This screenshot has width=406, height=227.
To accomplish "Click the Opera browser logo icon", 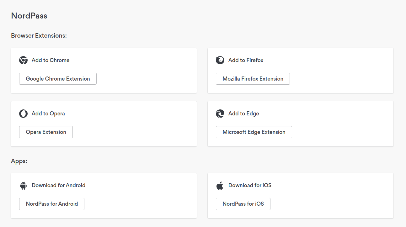I will tap(23, 113).
